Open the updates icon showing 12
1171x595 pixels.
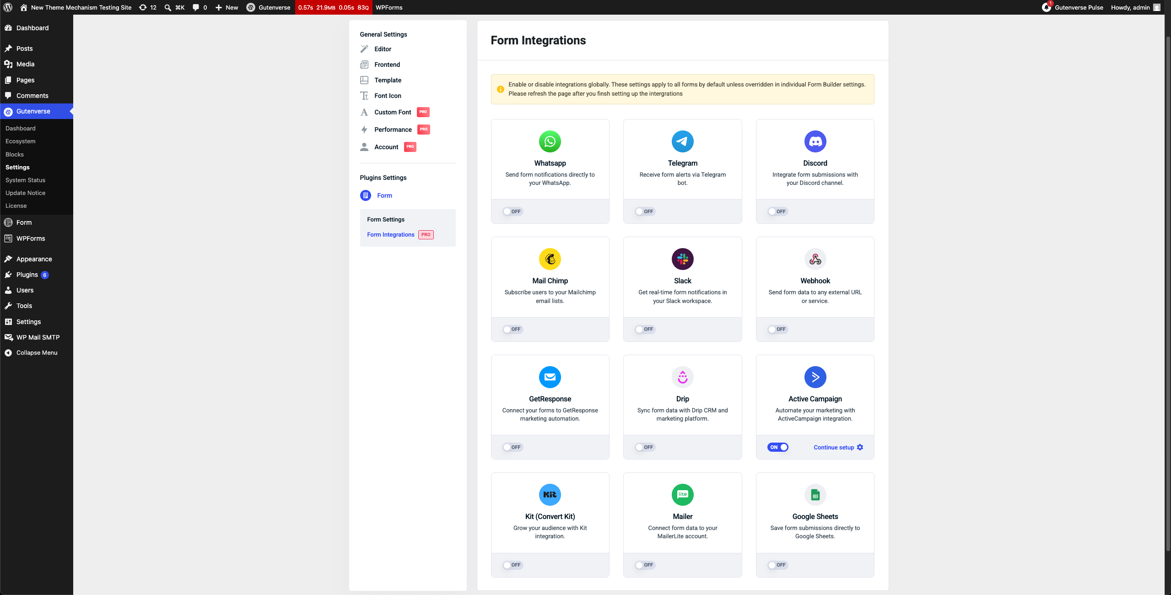coord(147,7)
